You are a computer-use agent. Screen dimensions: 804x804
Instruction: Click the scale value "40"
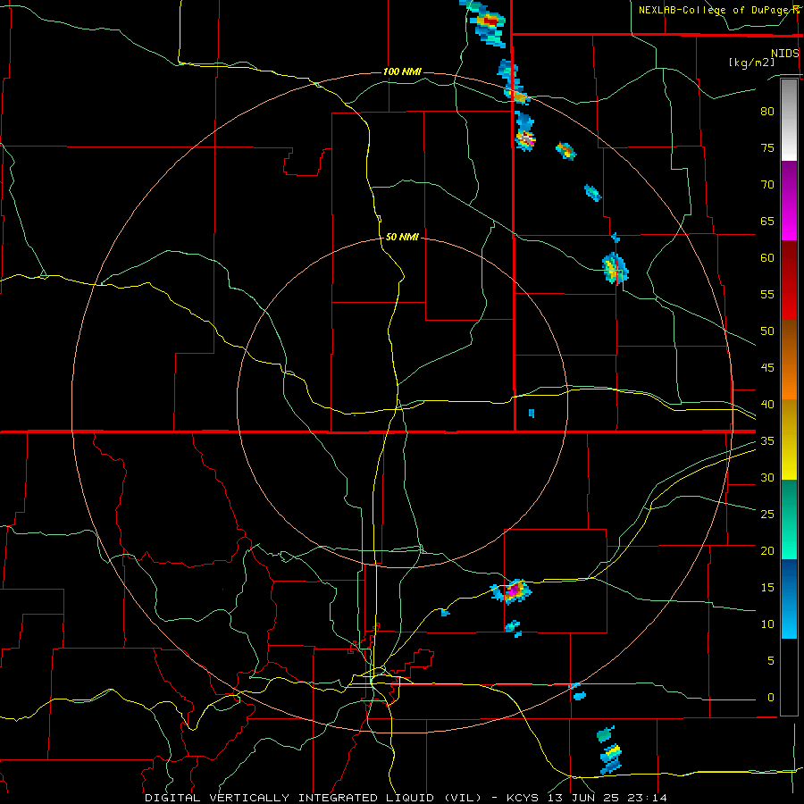point(767,405)
